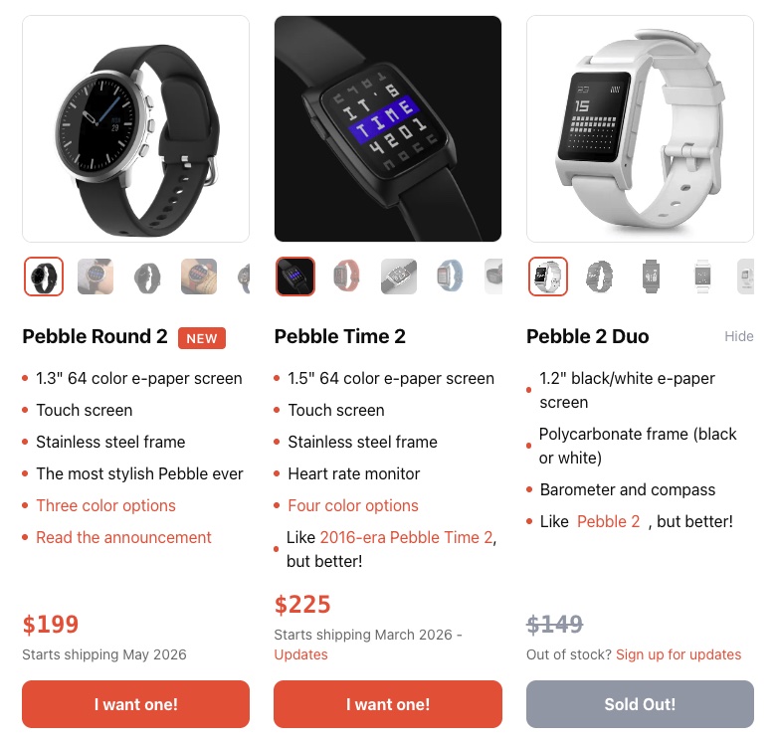Select the dark Pebble Time 2 thumbnail
This screenshot has width=776, height=742.
[x=295, y=277]
